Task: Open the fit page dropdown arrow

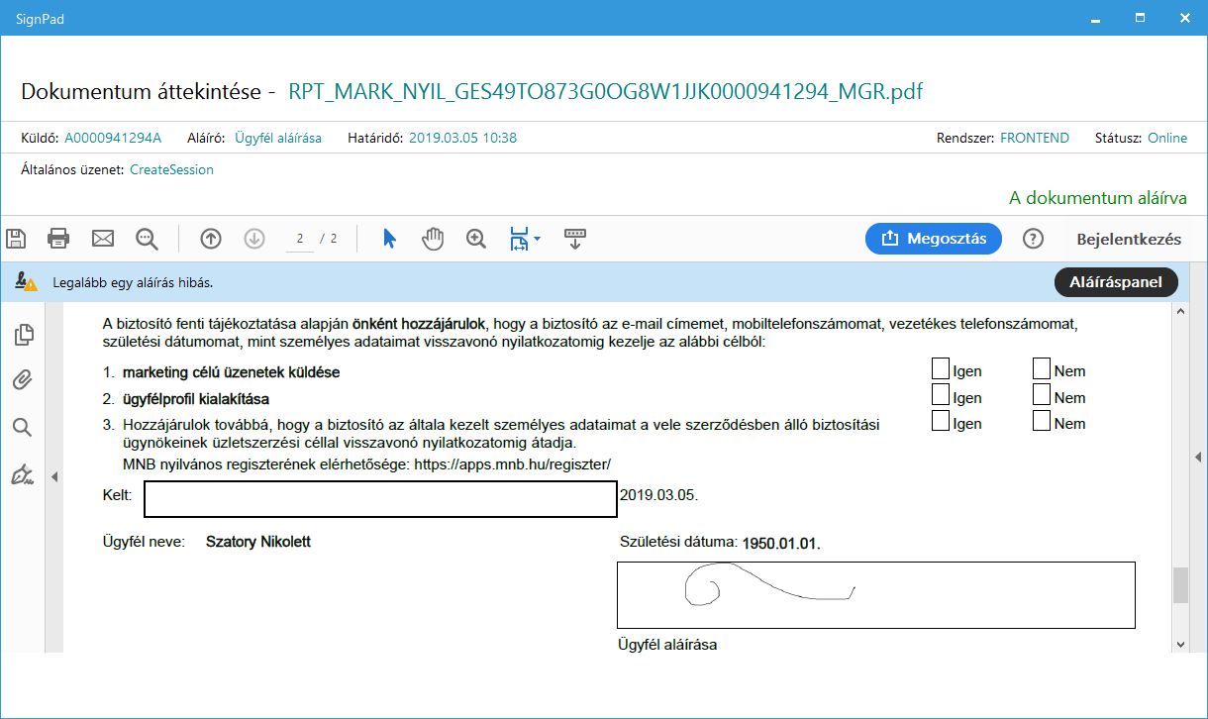Action: [x=537, y=239]
